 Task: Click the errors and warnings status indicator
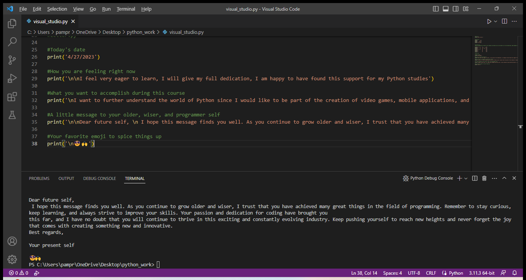[19, 273]
